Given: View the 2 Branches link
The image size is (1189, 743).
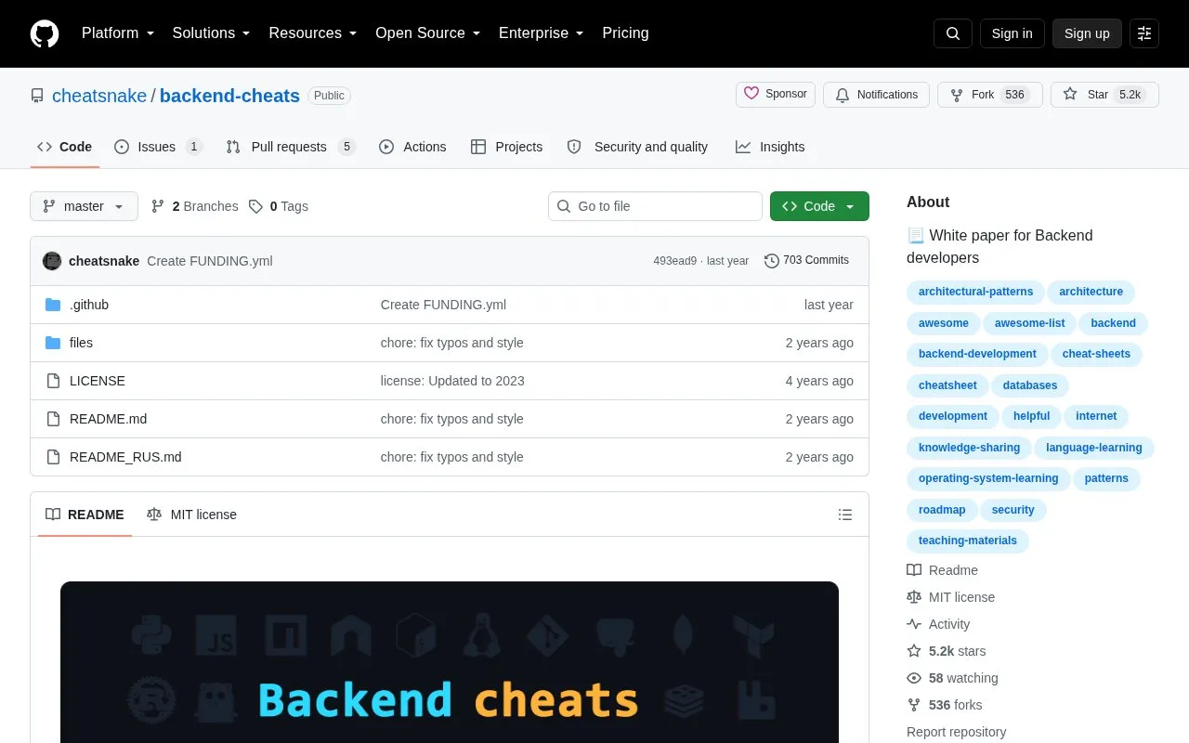Looking at the screenshot, I should click(194, 206).
